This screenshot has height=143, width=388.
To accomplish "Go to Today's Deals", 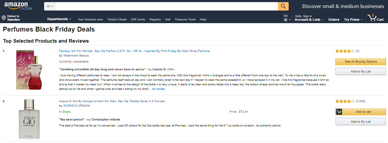I will [117, 20].
